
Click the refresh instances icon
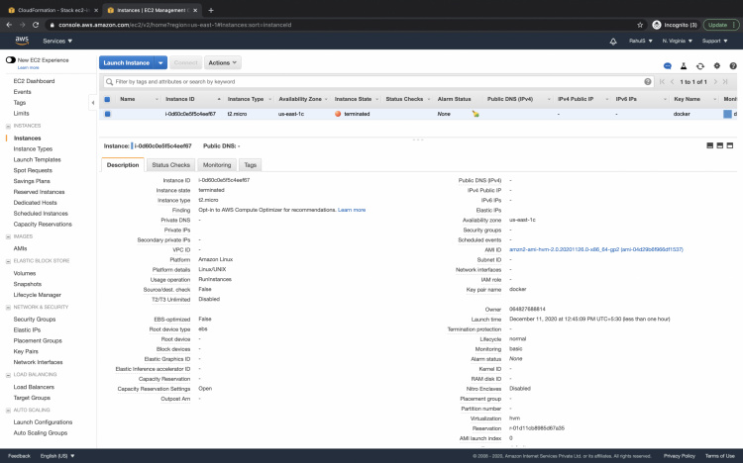pyautogui.click(x=699, y=65)
